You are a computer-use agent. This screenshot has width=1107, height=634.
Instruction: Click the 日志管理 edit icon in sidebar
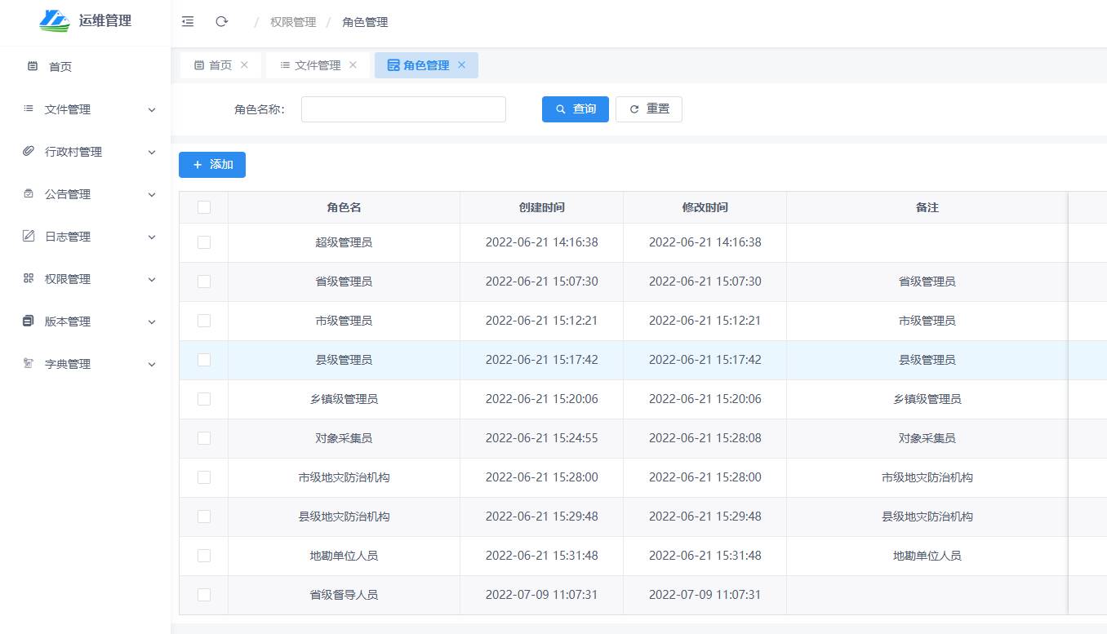pyautogui.click(x=29, y=237)
